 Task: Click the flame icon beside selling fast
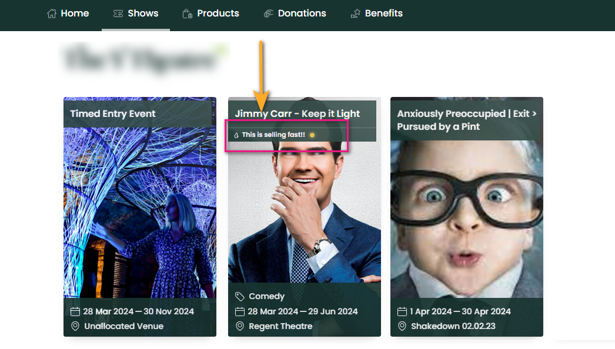point(236,135)
